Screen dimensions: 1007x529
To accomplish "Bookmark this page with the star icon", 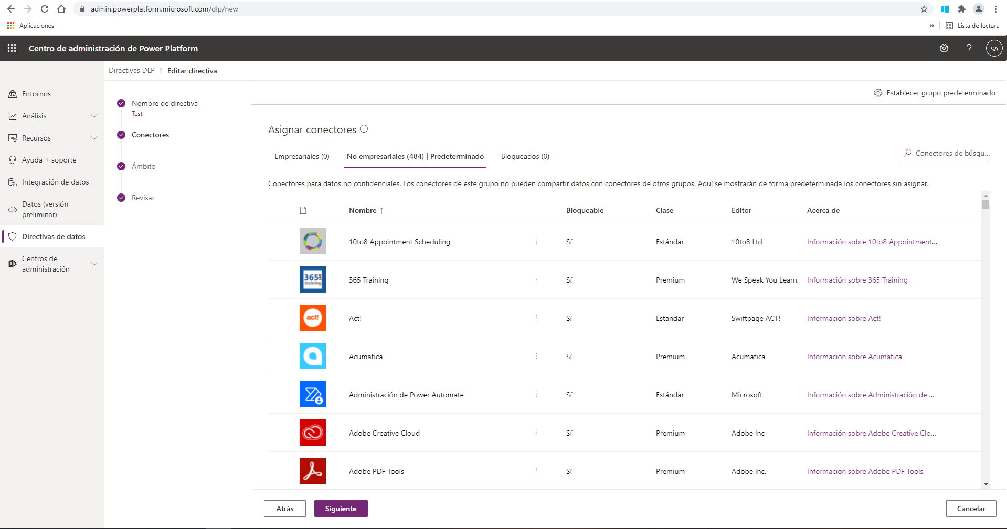I will point(924,9).
